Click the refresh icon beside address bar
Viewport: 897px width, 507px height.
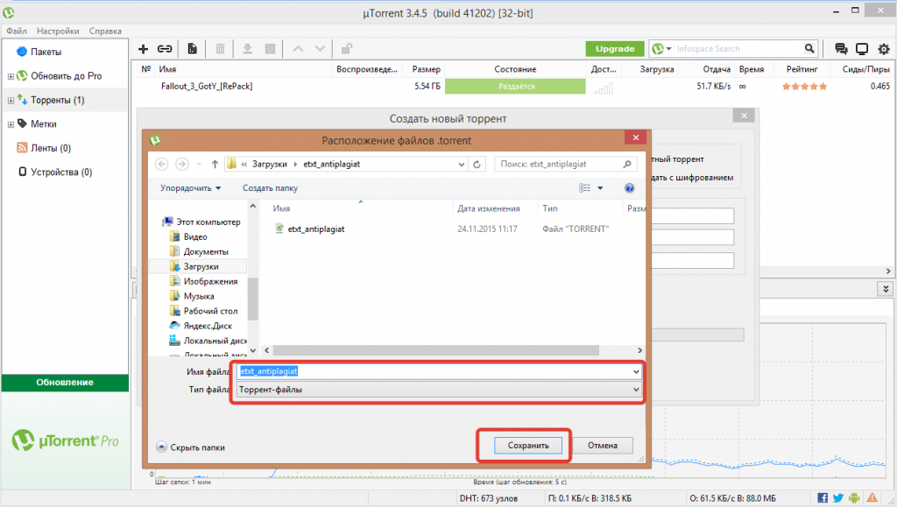(x=477, y=164)
